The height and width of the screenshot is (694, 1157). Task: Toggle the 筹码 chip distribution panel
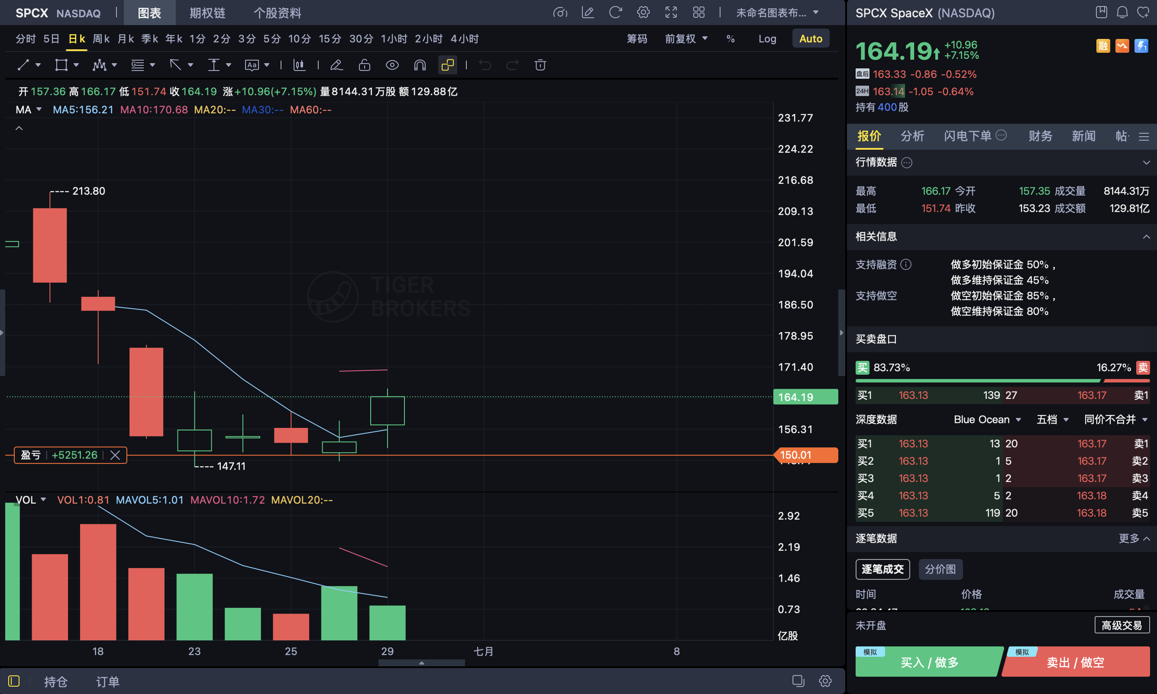pyautogui.click(x=637, y=39)
